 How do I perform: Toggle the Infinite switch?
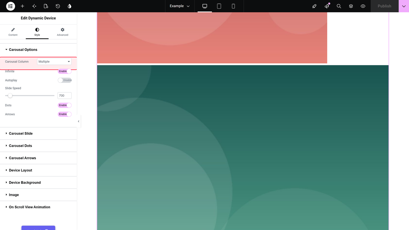(x=65, y=71)
